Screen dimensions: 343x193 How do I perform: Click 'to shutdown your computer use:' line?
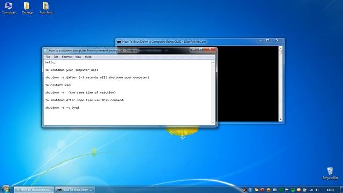tap(71, 70)
